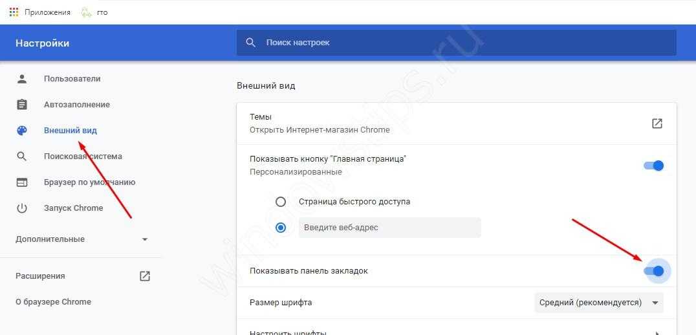Click the person icon beside Пользователи
Screen dimensions: 696x335
pyautogui.click(x=22, y=79)
